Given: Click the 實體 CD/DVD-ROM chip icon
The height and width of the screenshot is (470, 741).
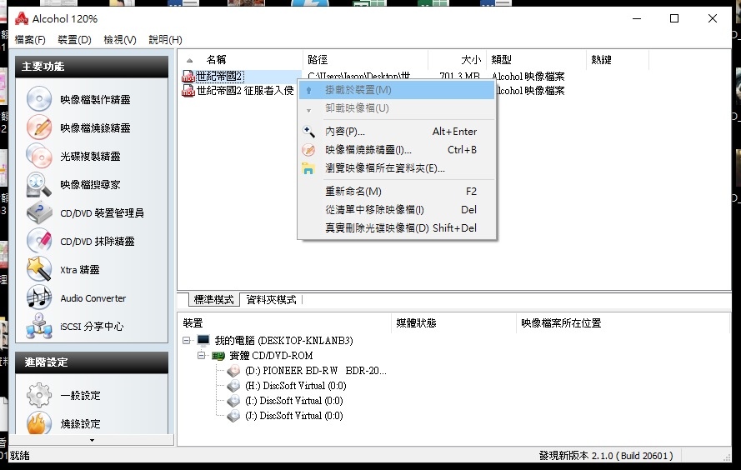Looking at the screenshot, I should (218, 356).
